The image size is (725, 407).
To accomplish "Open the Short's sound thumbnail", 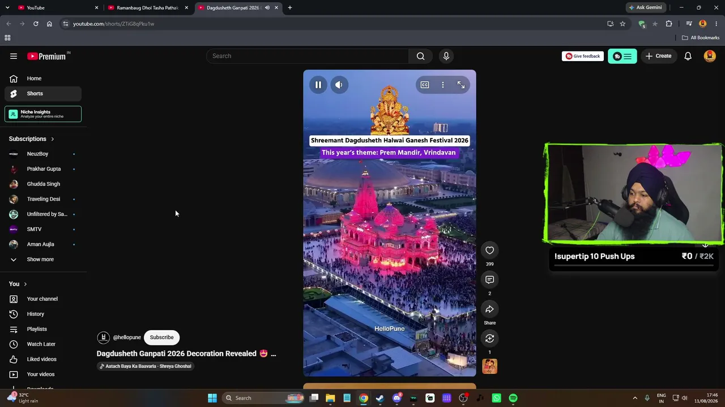I will coord(490,366).
